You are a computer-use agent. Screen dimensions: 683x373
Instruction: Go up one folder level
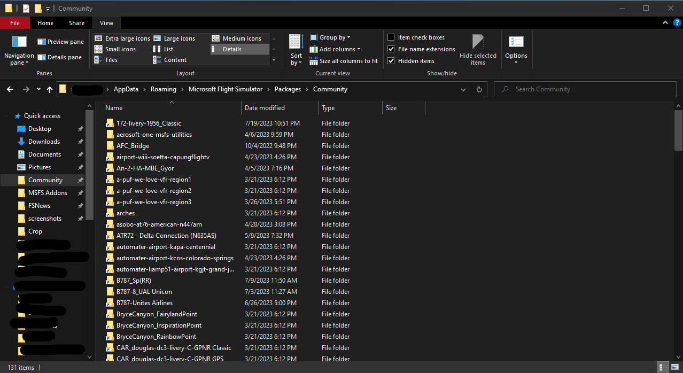pyautogui.click(x=50, y=89)
